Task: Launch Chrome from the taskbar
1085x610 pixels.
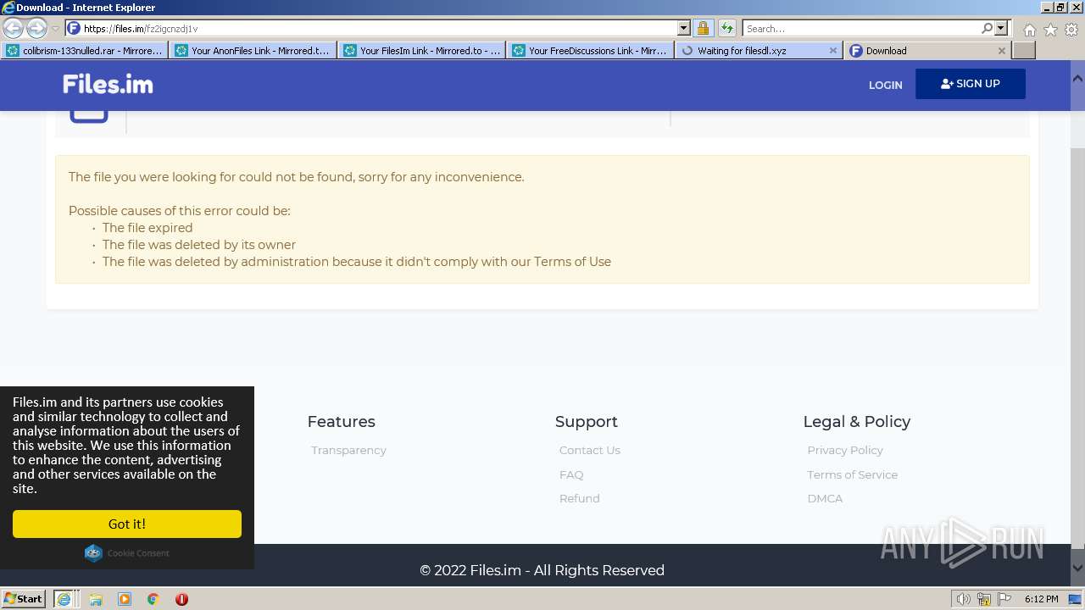Action: pos(153,599)
